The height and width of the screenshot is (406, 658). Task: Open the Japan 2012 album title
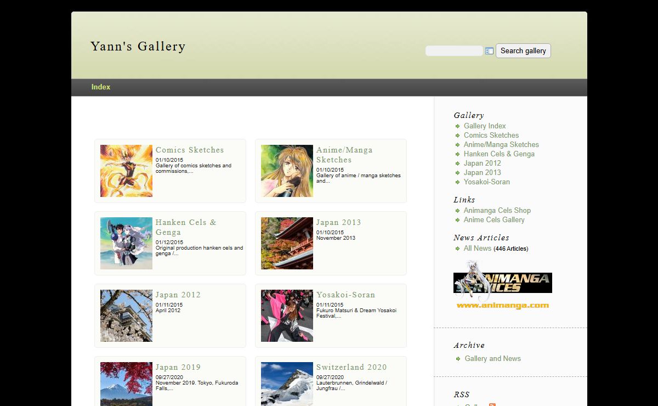coord(178,295)
